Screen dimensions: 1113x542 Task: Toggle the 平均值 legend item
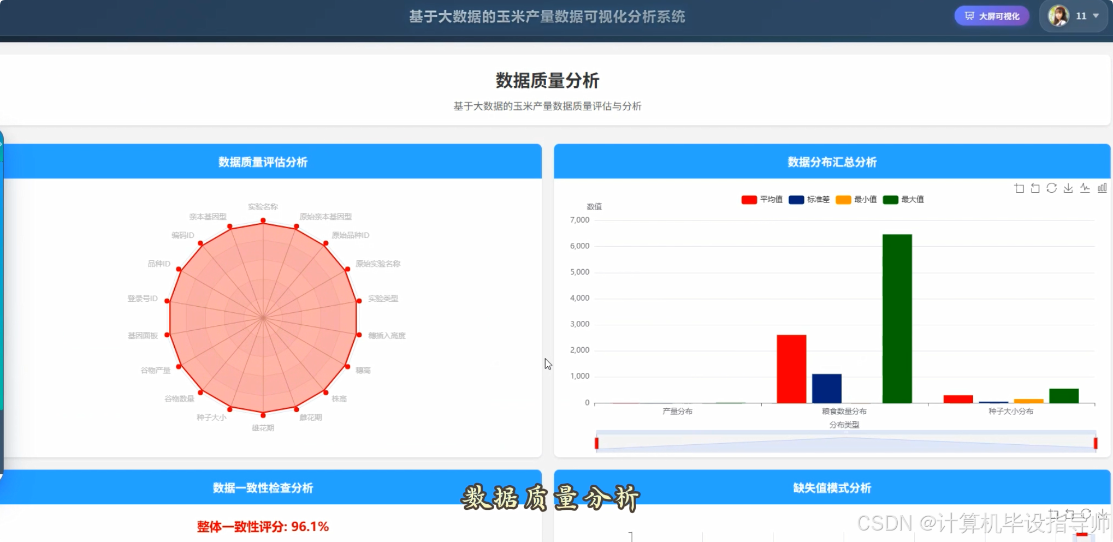(x=762, y=199)
